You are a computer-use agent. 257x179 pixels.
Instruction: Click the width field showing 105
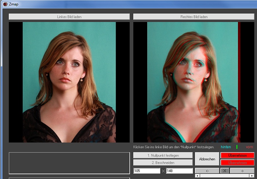coord(146,171)
